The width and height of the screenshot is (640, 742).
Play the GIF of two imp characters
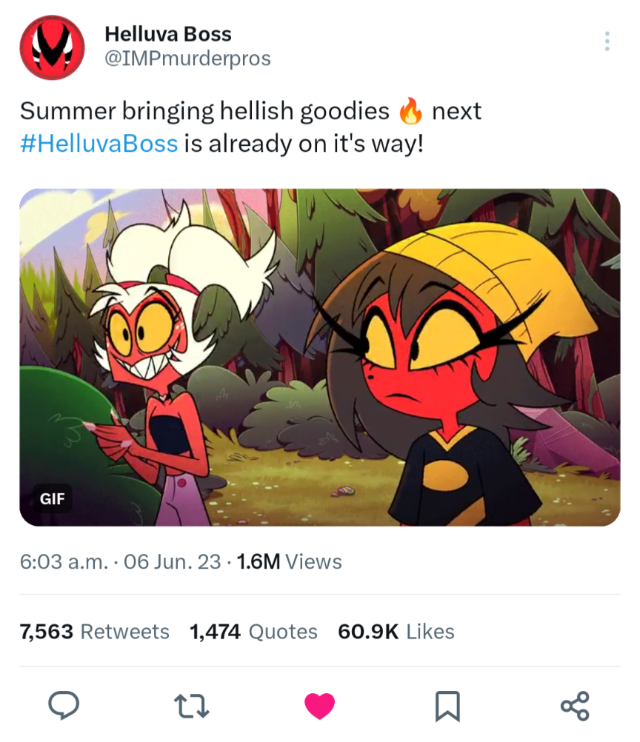(x=320, y=357)
